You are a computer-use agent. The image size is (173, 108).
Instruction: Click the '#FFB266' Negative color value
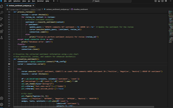(x=71, y=99)
